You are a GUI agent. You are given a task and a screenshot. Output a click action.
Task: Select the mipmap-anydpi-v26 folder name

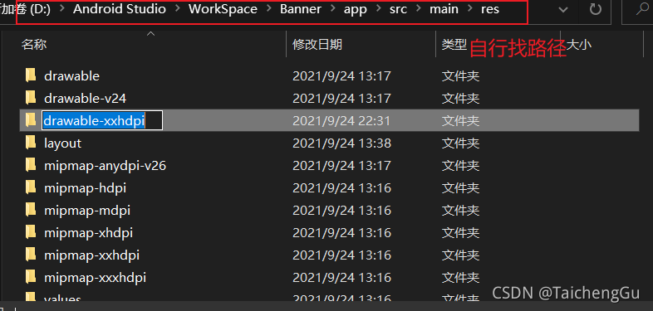105,166
